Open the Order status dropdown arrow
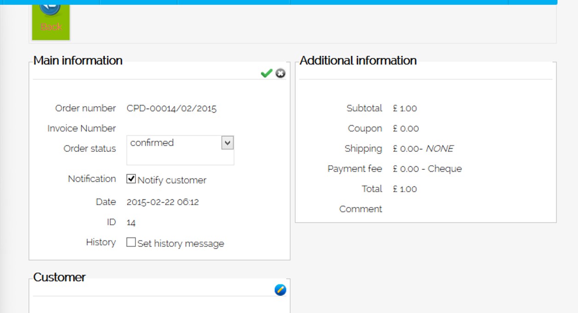Viewport: 578px width, 313px height. pyautogui.click(x=228, y=143)
